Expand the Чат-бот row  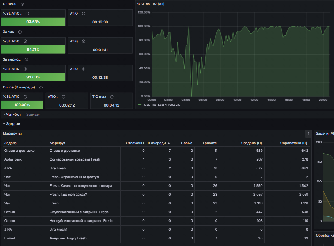(13, 115)
